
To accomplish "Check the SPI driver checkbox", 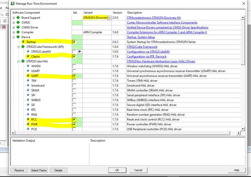I will point(74,95).
